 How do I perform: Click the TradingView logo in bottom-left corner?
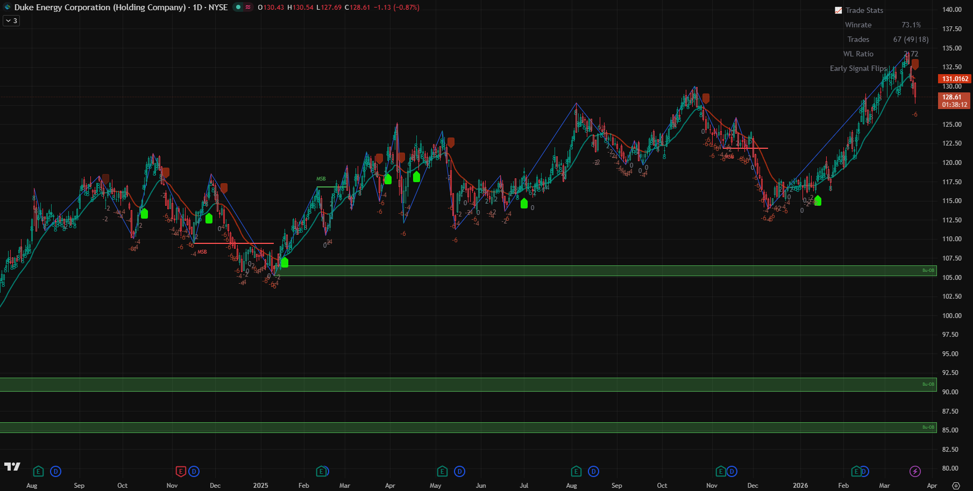coord(12,466)
